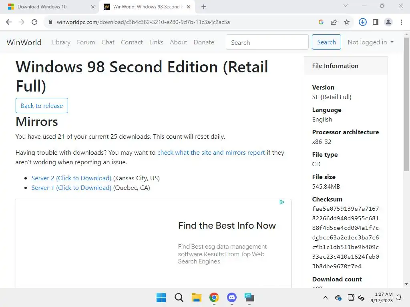The image size is (410, 307).
Task: Open notifications bell icon
Action: [399, 297]
